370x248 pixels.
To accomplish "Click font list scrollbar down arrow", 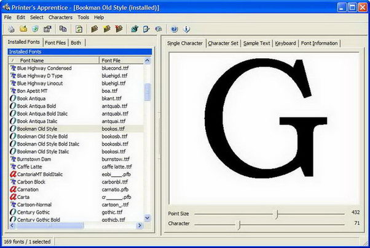I will [148, 218].
